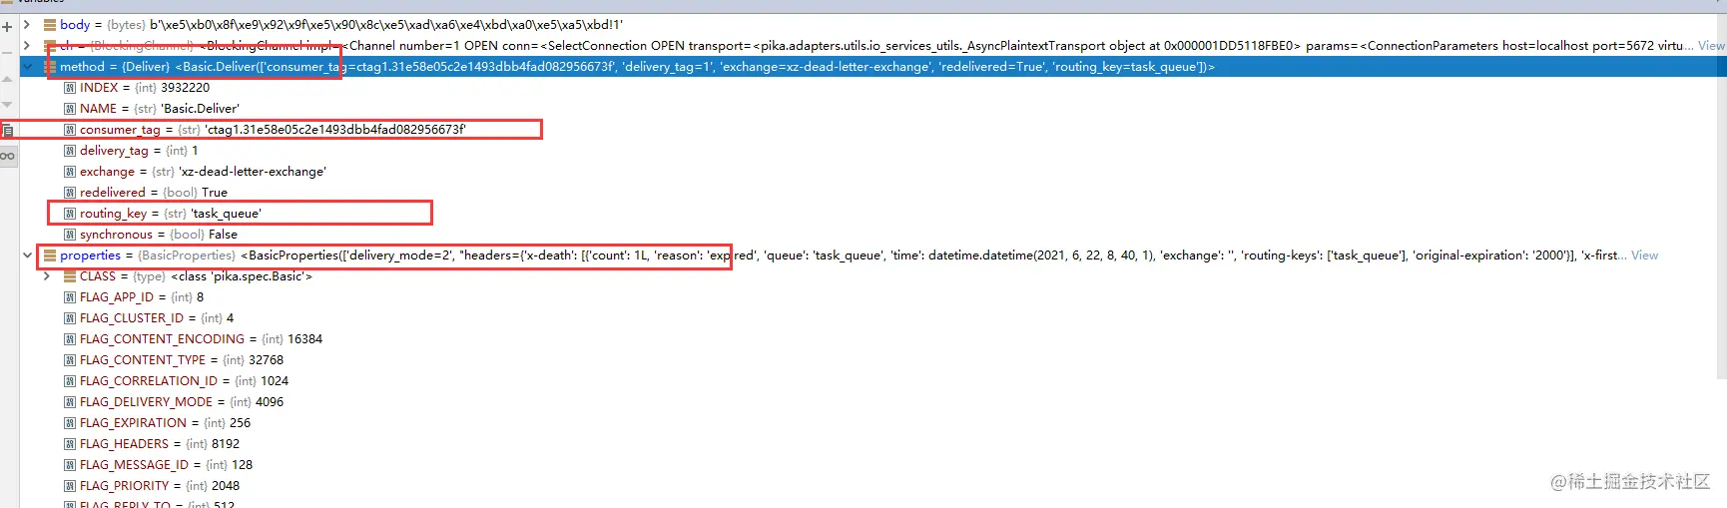The image size is (1727, 508).
Task: Open View link for ch variable
Action: 1711,46
